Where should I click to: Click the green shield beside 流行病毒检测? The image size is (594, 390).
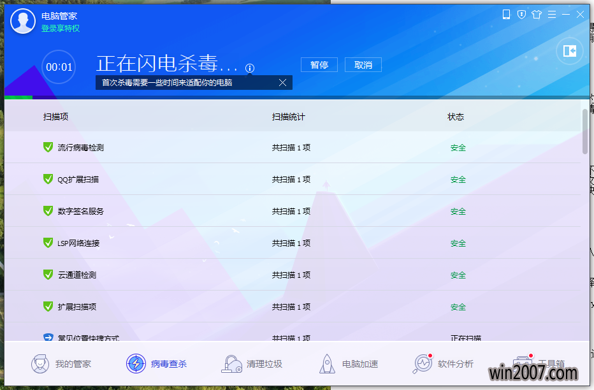(x=48, y=147)
